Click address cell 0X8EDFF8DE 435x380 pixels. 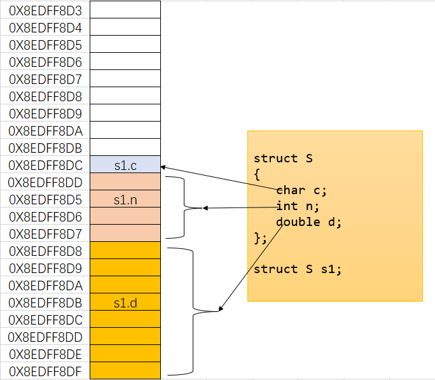click(x=45, y=354)
